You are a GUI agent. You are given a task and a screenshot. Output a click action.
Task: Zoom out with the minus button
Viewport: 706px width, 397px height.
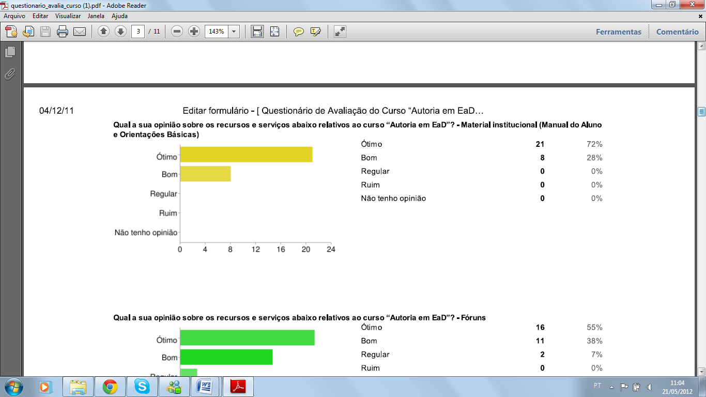[177, 32]
